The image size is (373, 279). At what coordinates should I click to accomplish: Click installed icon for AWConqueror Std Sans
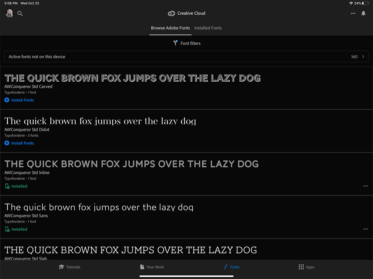(7, 229)
